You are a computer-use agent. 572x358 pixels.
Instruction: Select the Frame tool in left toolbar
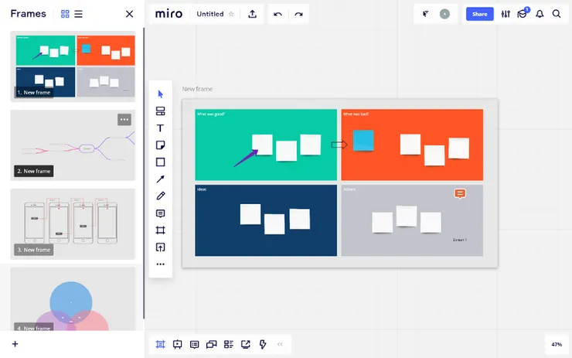tap(160, 230)
